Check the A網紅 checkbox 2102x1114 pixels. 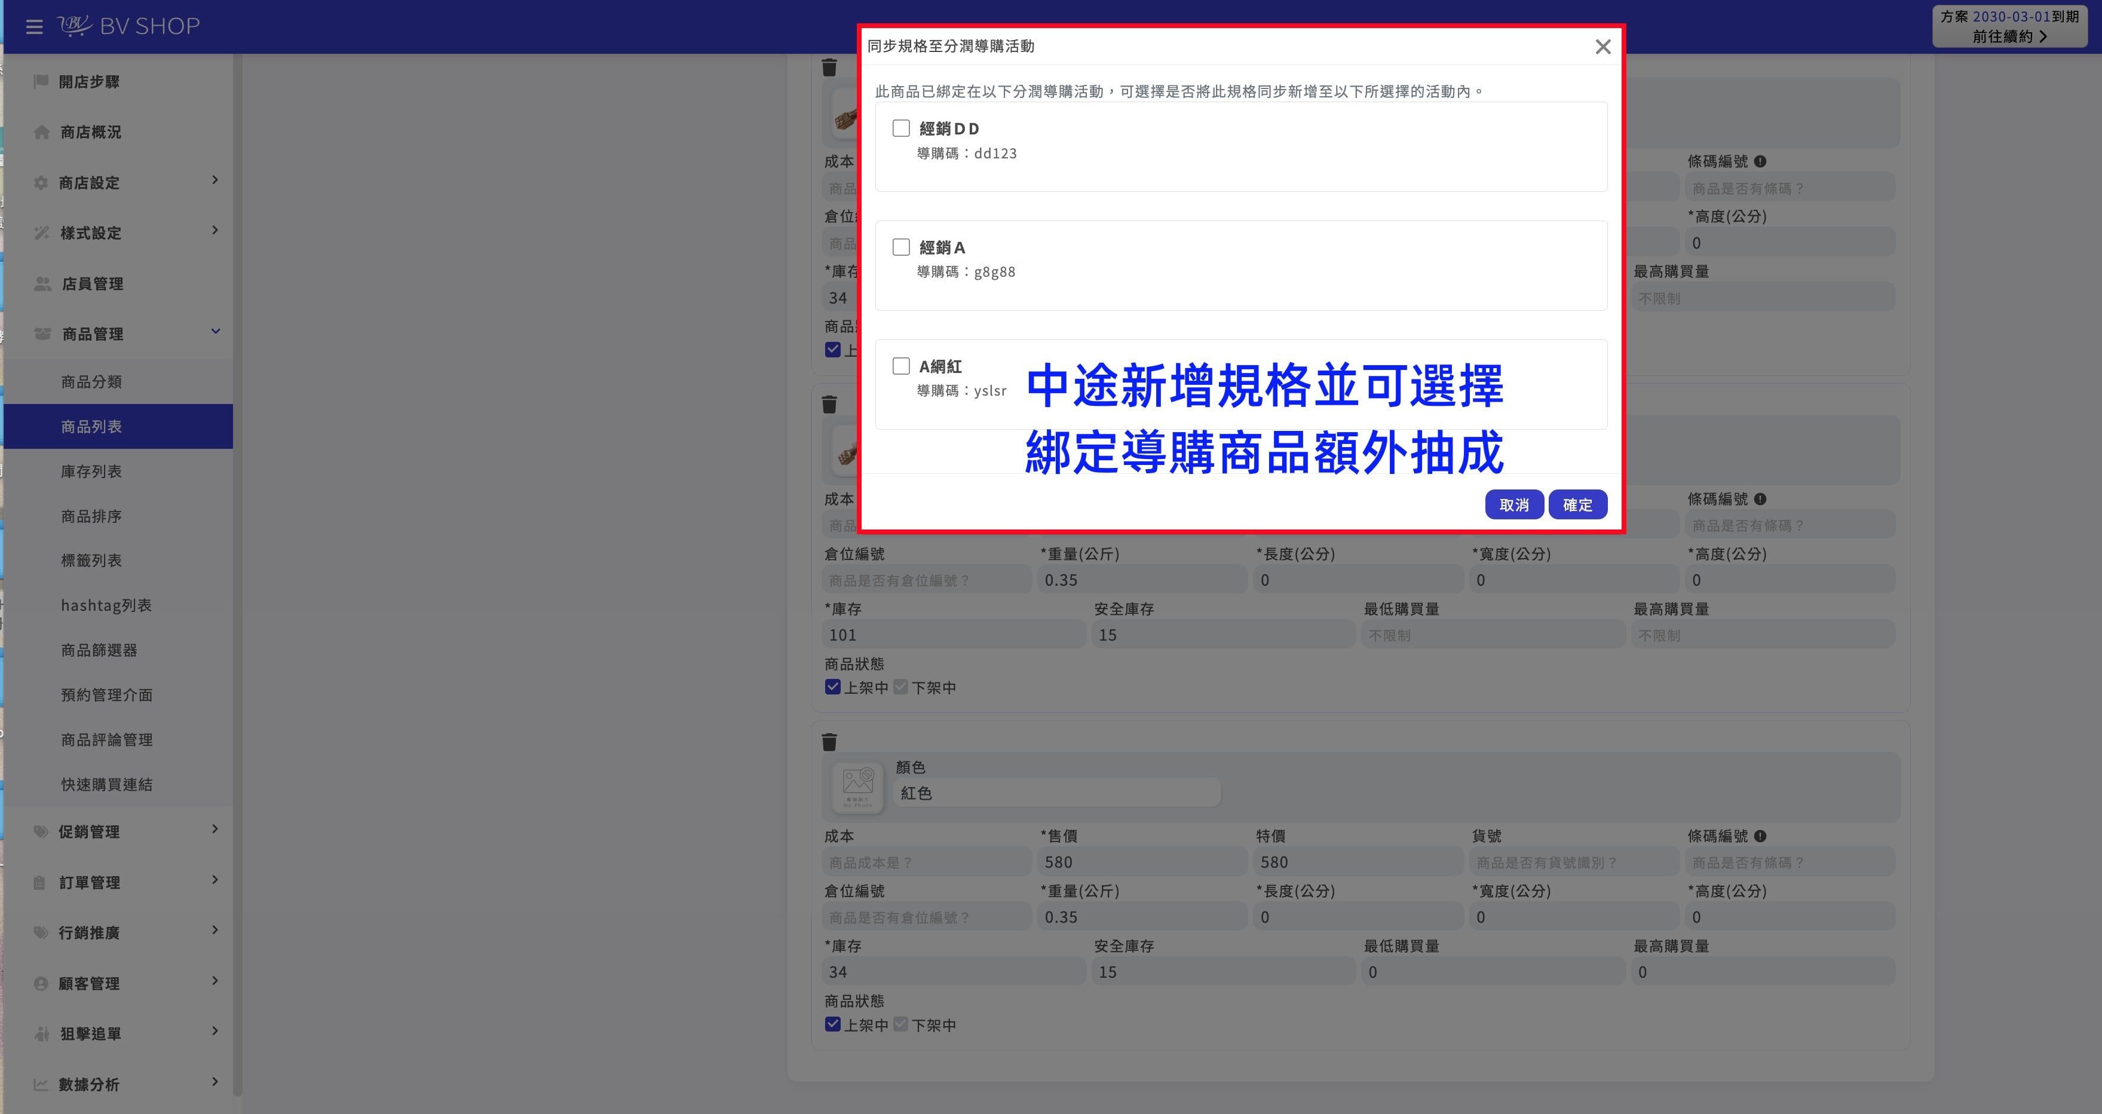(901, 366)
